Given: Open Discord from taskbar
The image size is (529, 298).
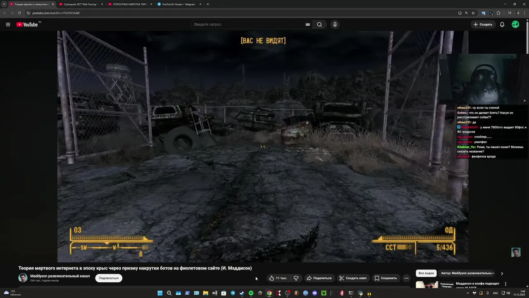Looking at the screenshot, I should [x=315, y=293].
